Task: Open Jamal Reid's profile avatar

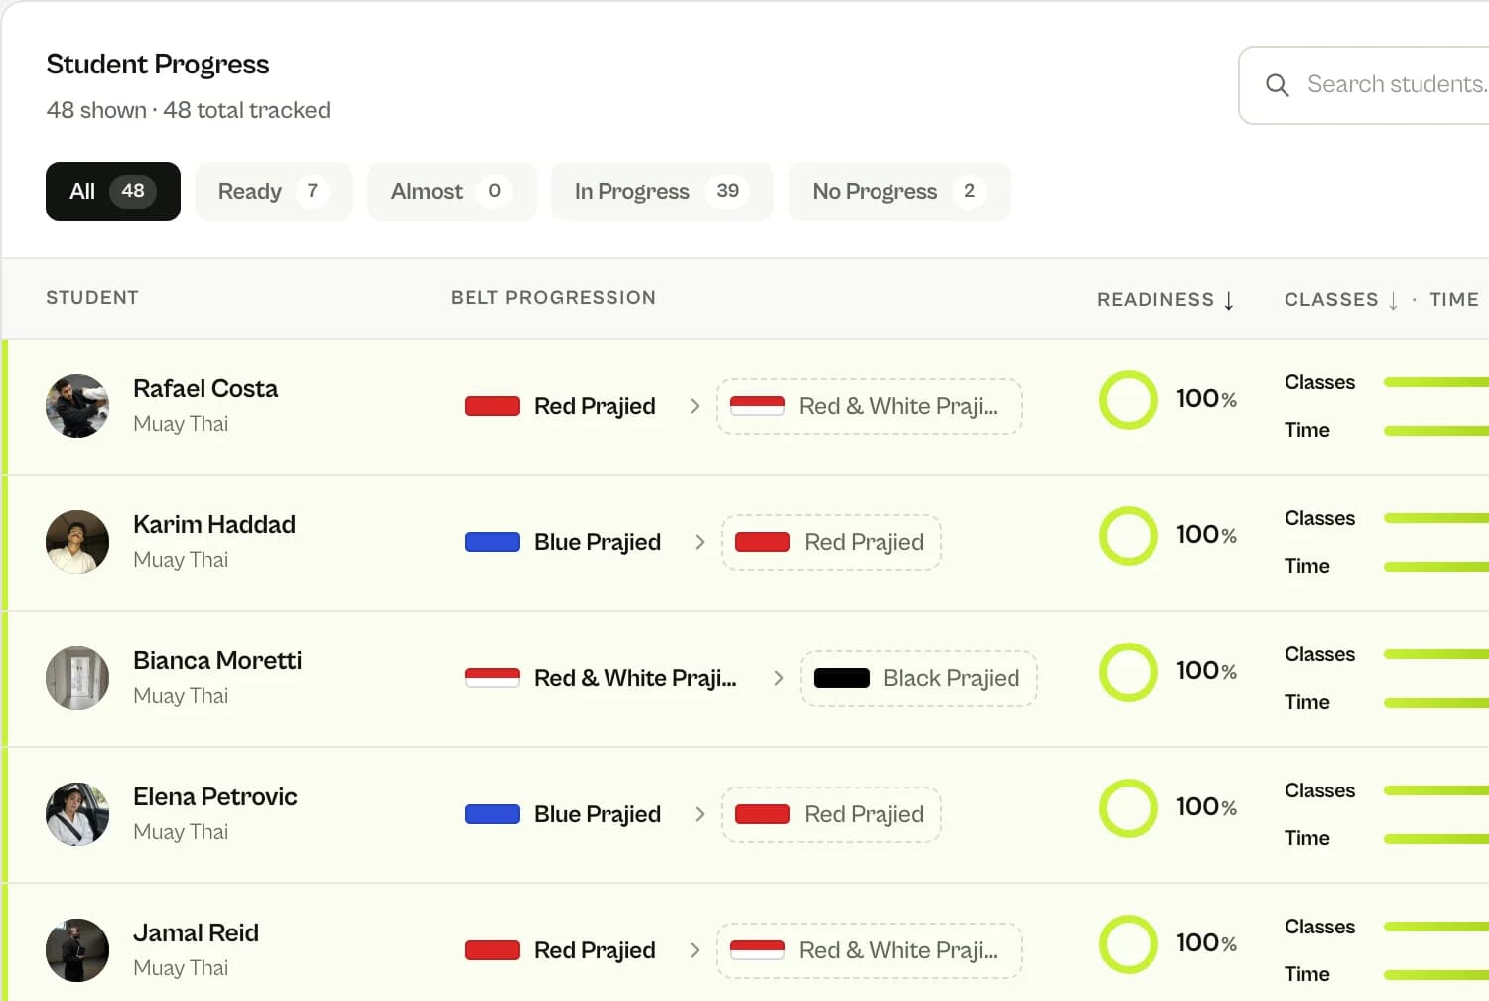Action: (x=77, y=950)
